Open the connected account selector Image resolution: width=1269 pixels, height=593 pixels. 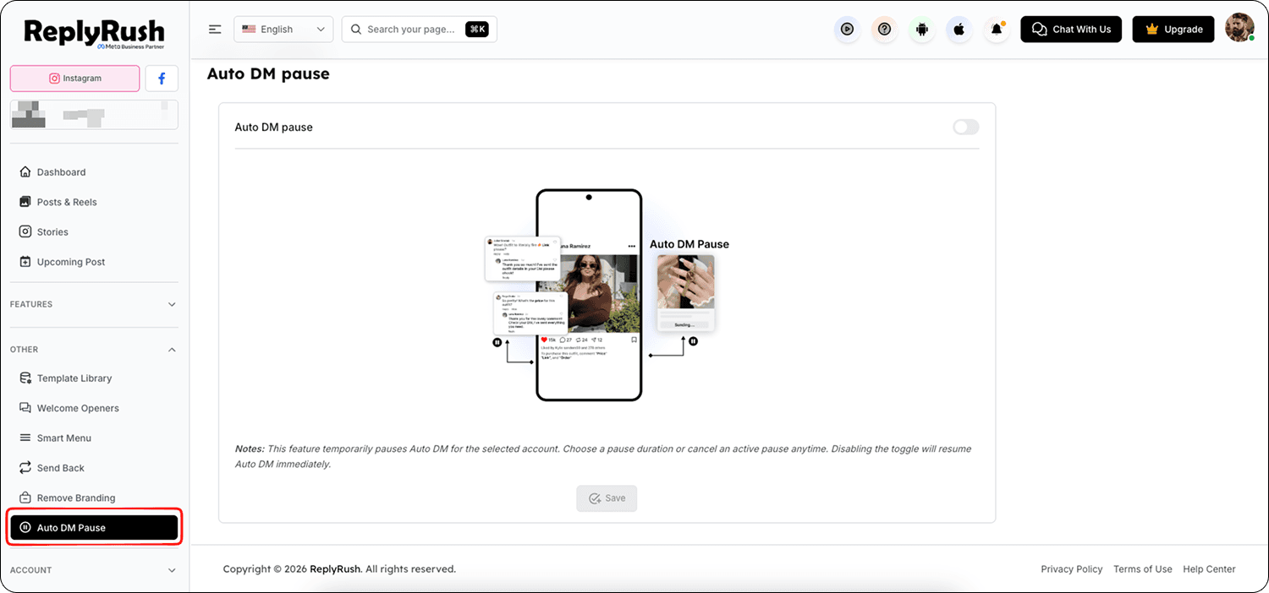(x=94, y=115)
